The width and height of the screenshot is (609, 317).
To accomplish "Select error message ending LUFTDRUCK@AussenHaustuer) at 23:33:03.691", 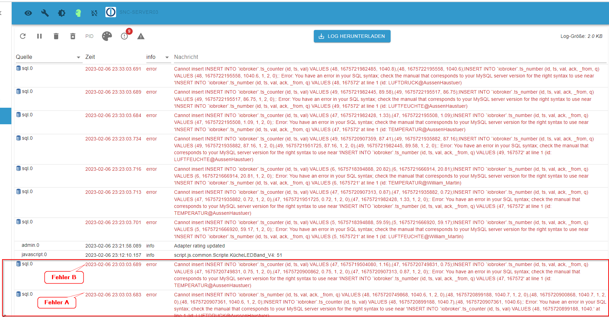I will point(387,76).
